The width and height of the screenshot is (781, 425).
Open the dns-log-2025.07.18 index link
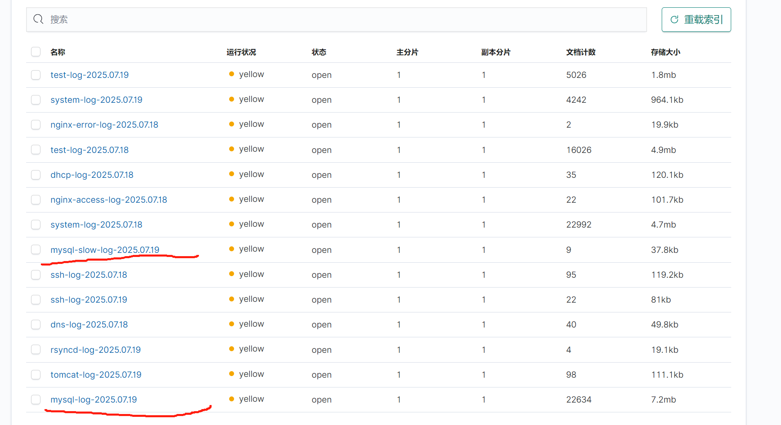[x=89, y=325]
